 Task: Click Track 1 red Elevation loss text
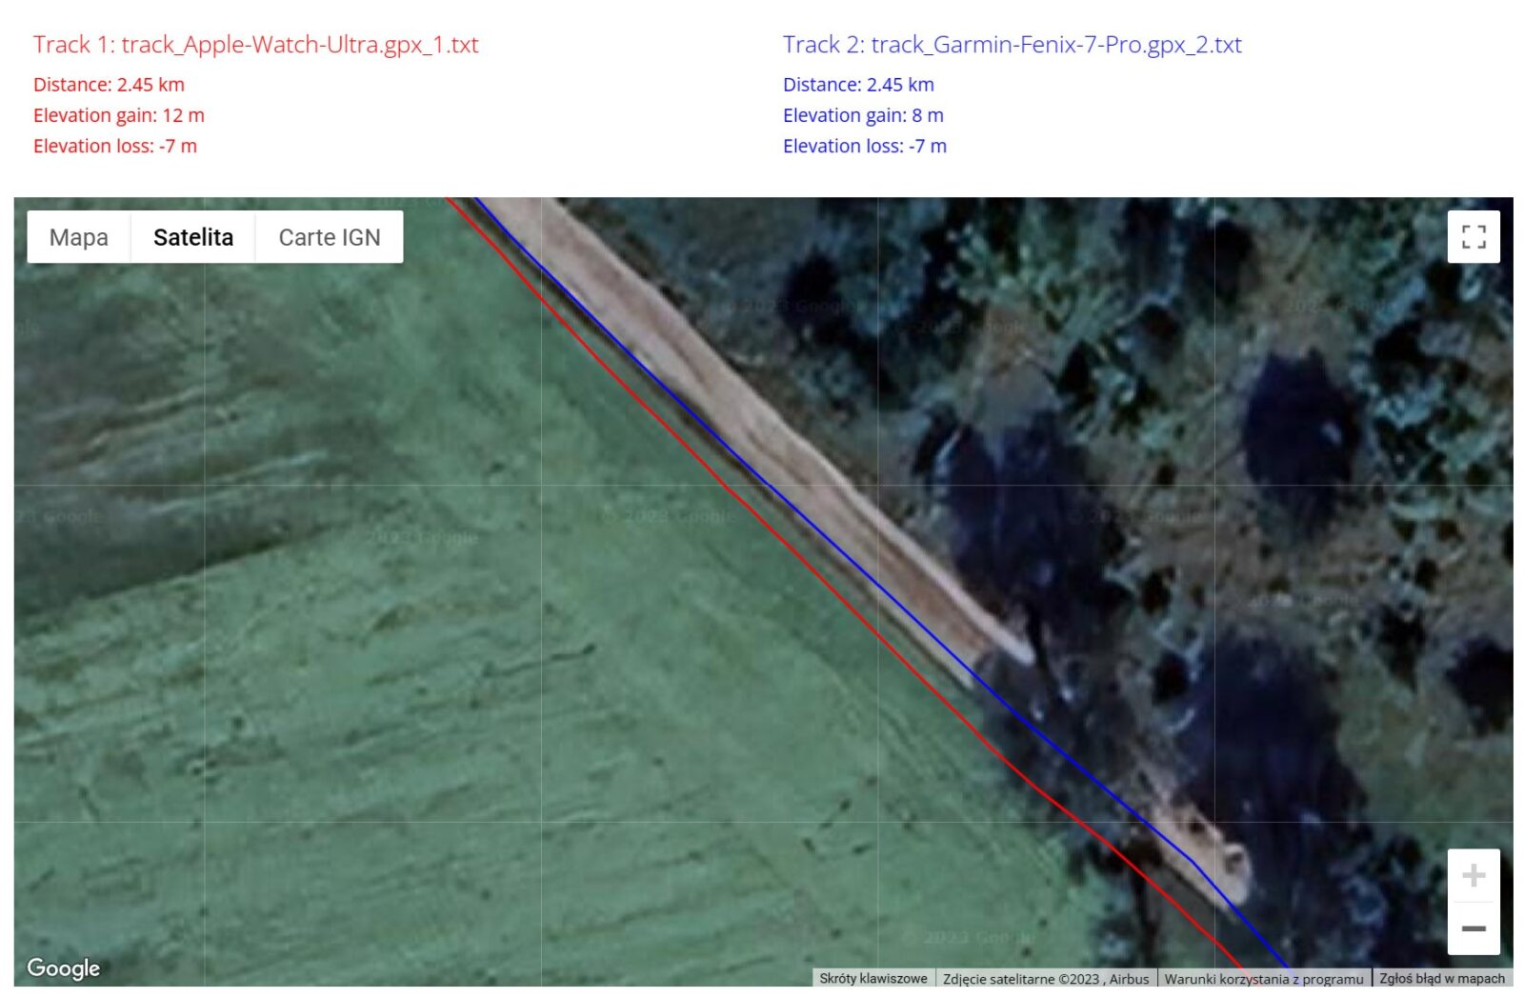click(x=114, y=146)
